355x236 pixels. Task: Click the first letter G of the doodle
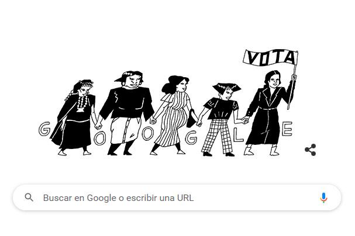click(44, 129)
